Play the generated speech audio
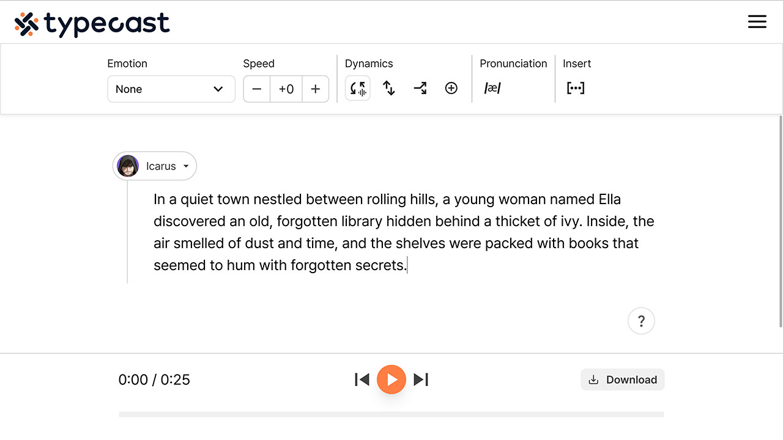 [x=391, y=379]
